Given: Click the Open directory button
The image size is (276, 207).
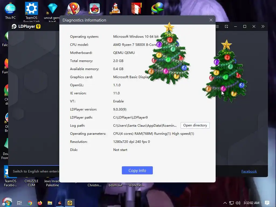Looking at the screenshot, I should 195,125.
